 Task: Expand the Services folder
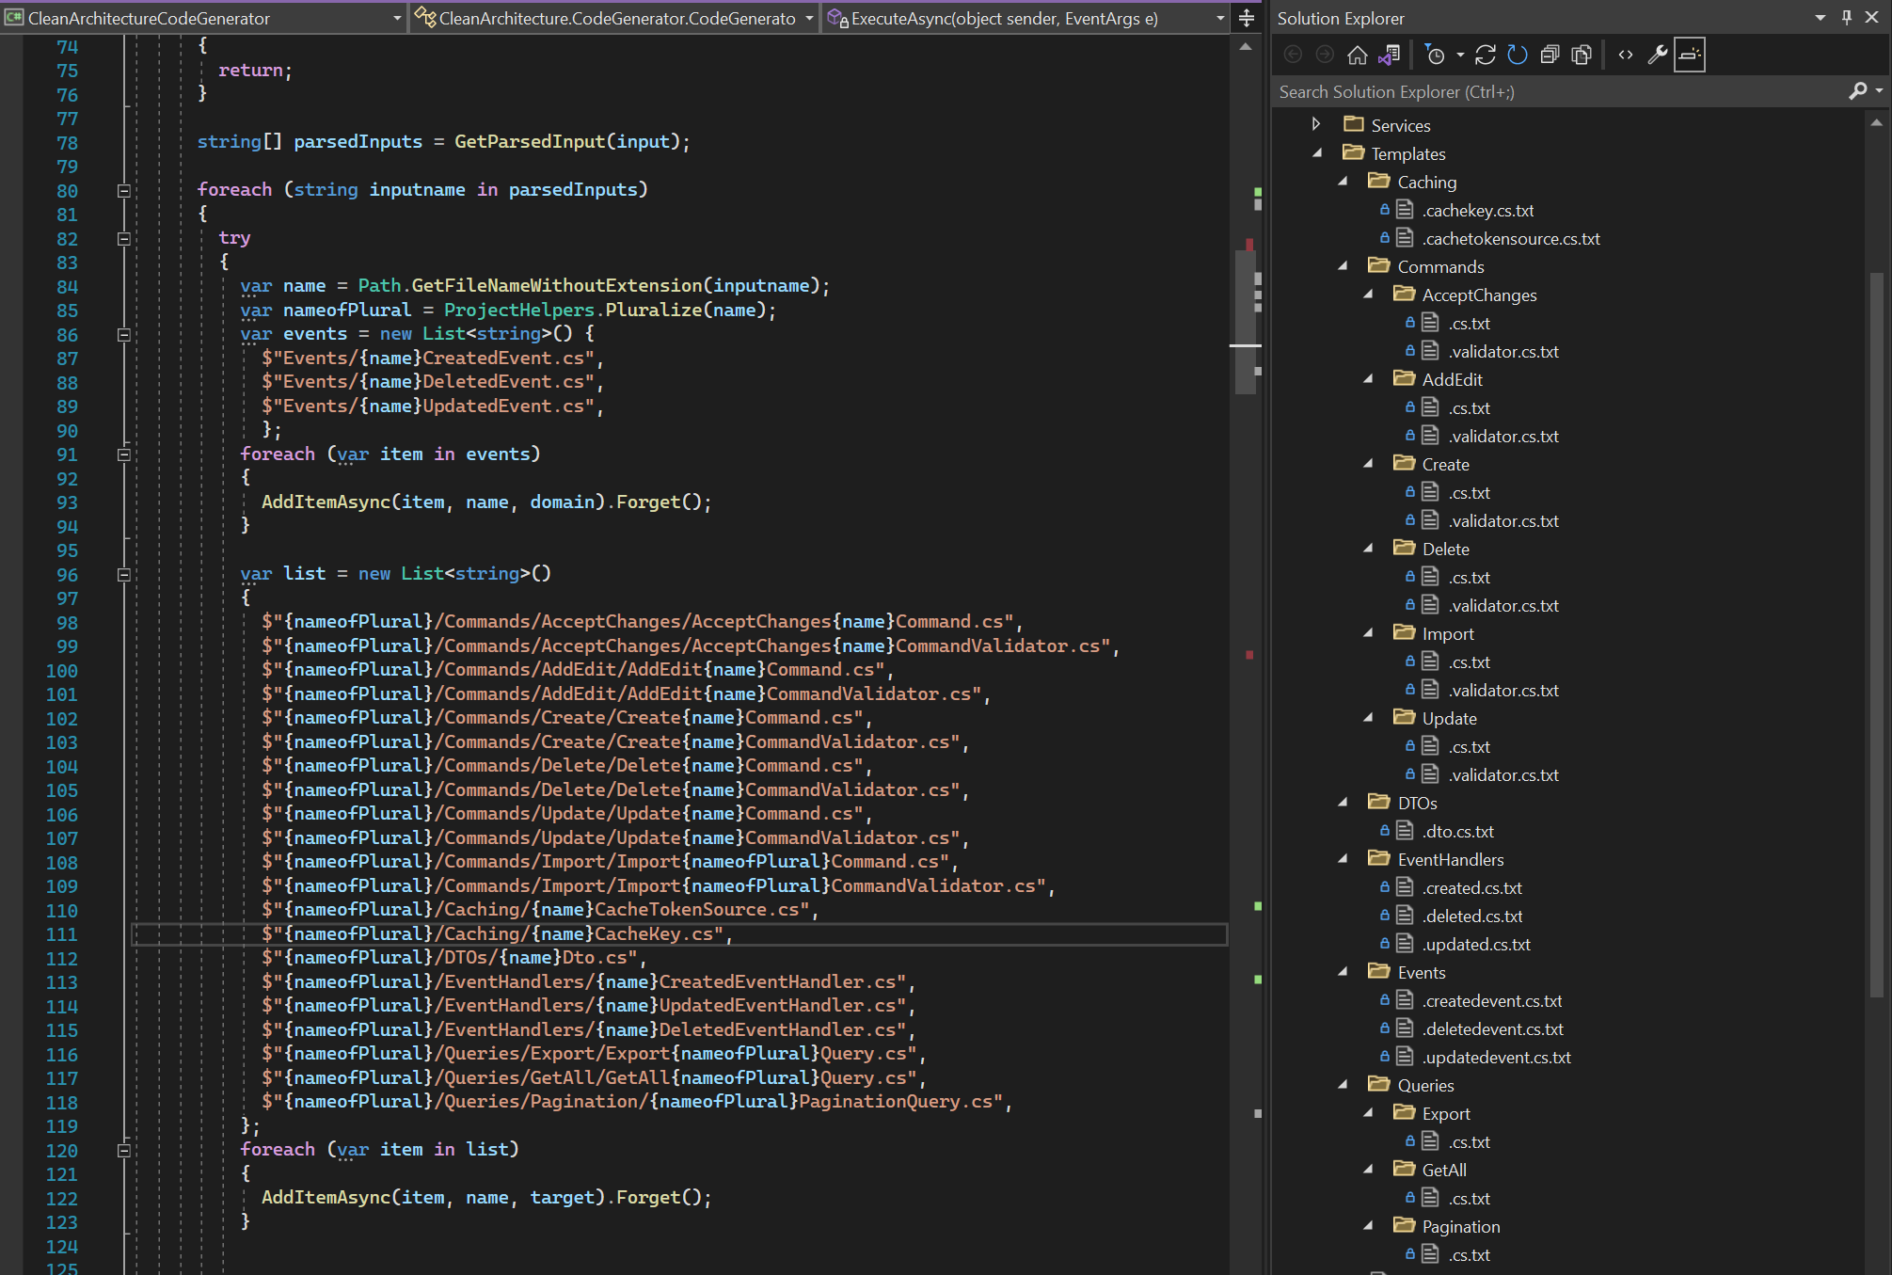(1316, 124)
